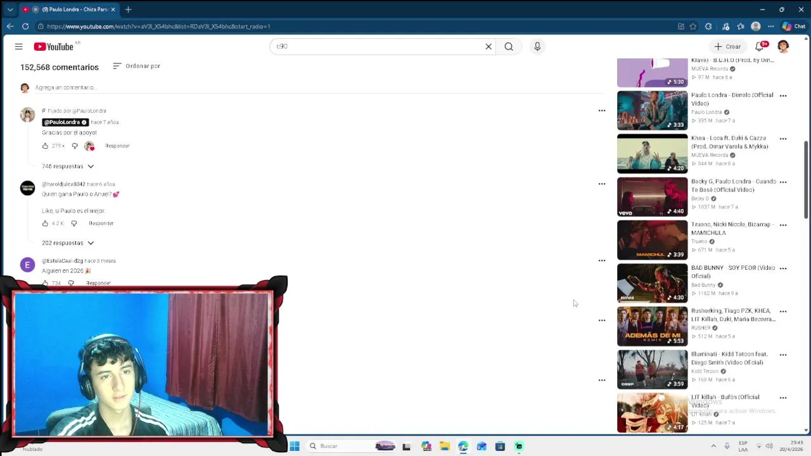
Task: Click the browser back arrow
Action: click(x=10, y=26)
